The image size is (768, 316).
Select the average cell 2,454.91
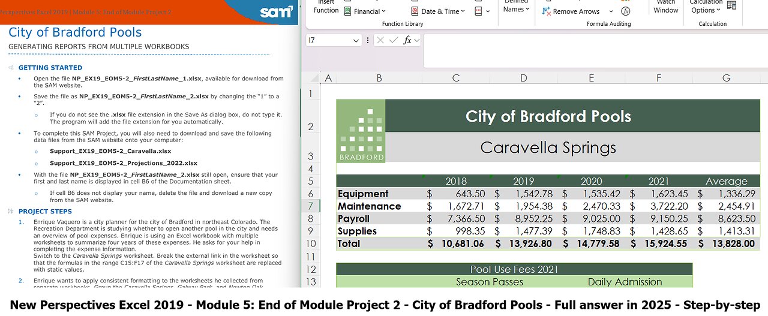pos(727,206)
